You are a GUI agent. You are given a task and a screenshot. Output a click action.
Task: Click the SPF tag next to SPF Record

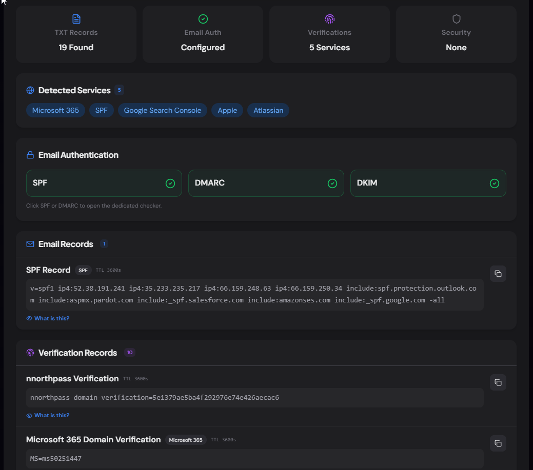click(x=83, y=270)
